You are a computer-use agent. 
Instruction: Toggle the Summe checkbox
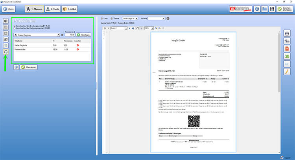pyautogui.click(x=112, y=19)
